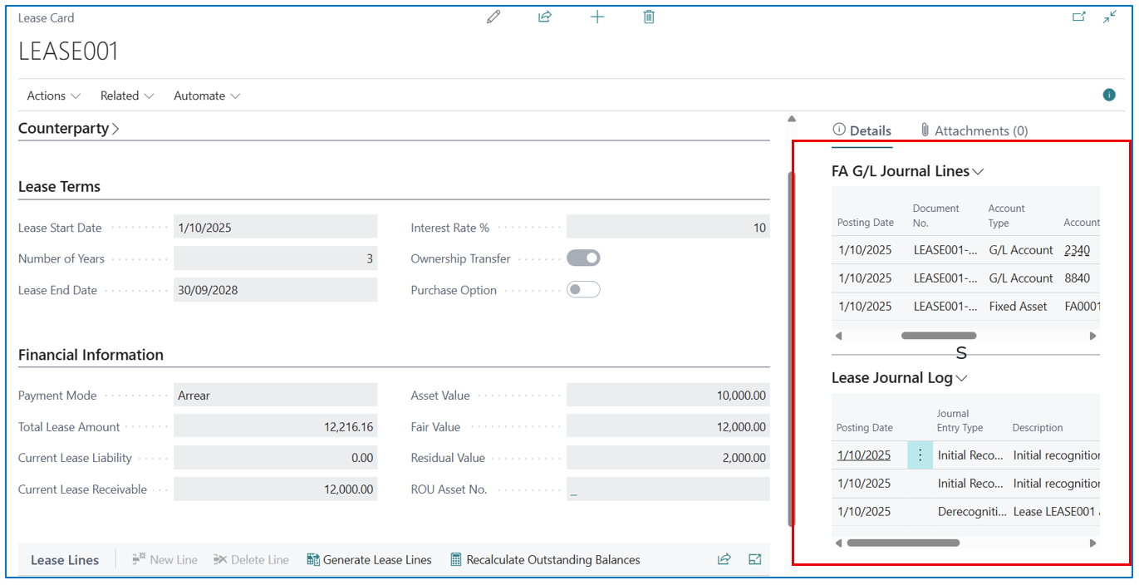Click the plus icon to create new
The image size is (1139, 585).
pos(597,17)
